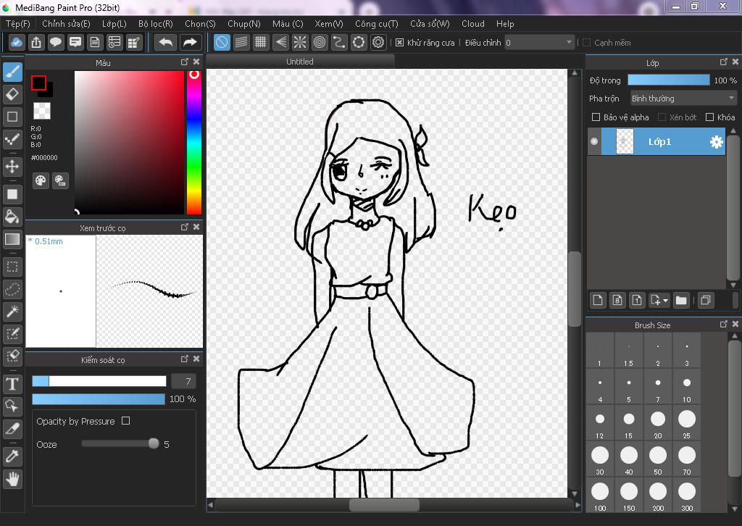Viewport: 742px width, 526px height.
Task: Switch to the transparent color swatch
Action: [x=41, y=111]
